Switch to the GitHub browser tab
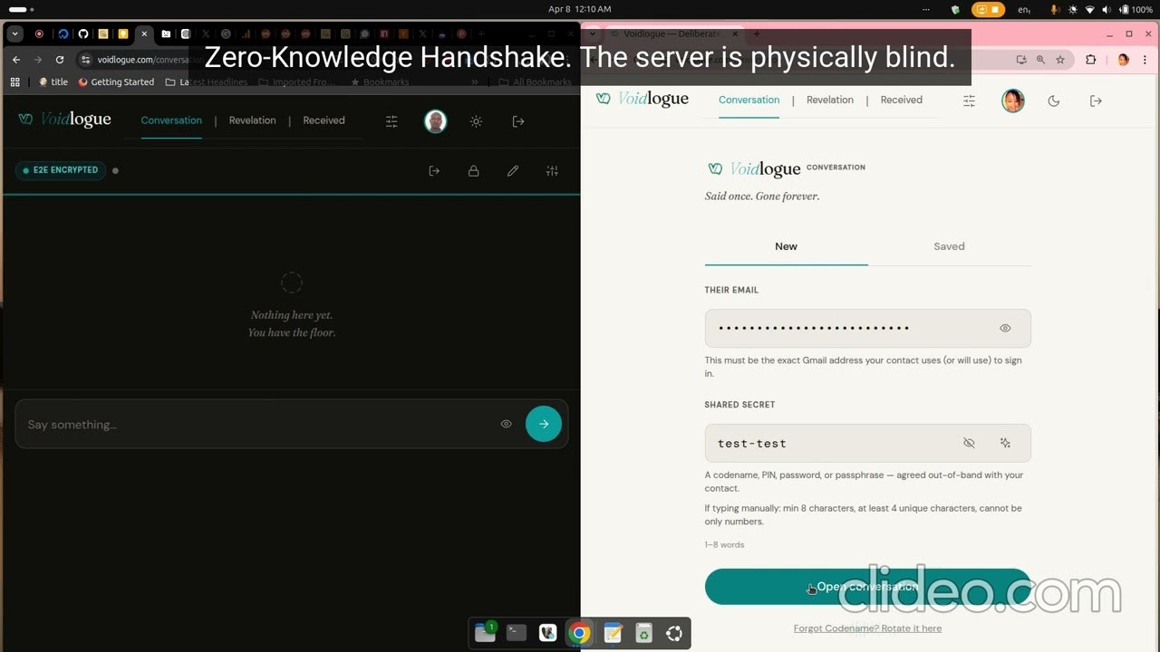This screenshot has height=652, width=1160. point(83,34)
